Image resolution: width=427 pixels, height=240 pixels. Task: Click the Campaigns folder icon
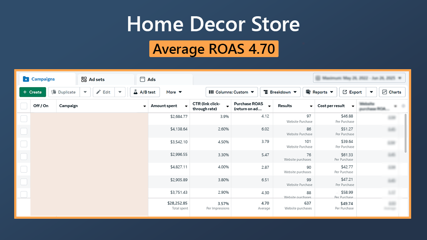26,79
